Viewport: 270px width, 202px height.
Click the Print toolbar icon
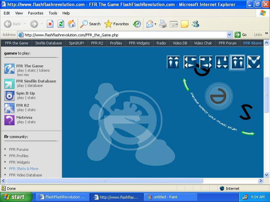tap(163, 24)
